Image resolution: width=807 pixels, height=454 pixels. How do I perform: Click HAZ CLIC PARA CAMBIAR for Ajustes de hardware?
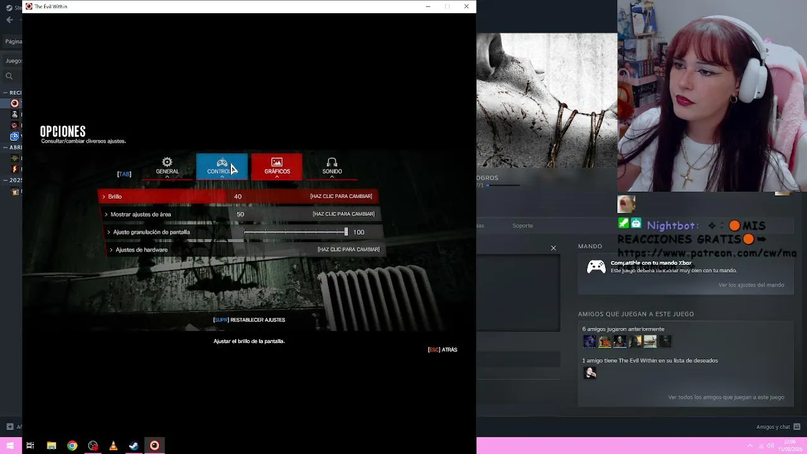[x=349, y=249]
